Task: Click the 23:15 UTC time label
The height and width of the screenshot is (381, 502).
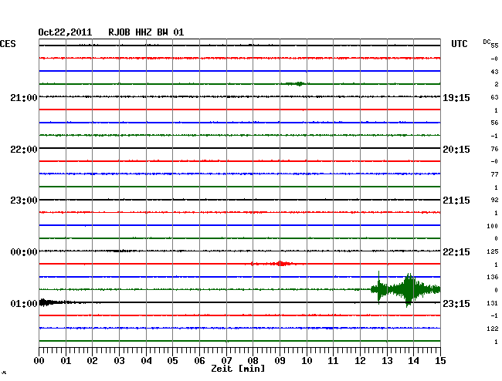Action: 456,304
